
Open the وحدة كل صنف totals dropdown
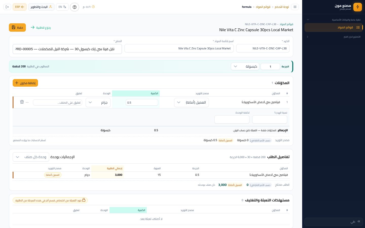point(31,157)
